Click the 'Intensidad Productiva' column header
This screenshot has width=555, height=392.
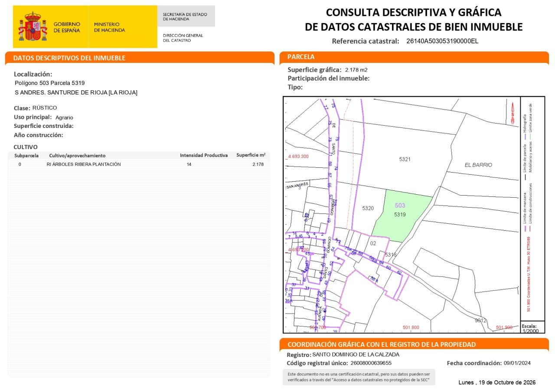pyautogui.click(x=204, y=155)
